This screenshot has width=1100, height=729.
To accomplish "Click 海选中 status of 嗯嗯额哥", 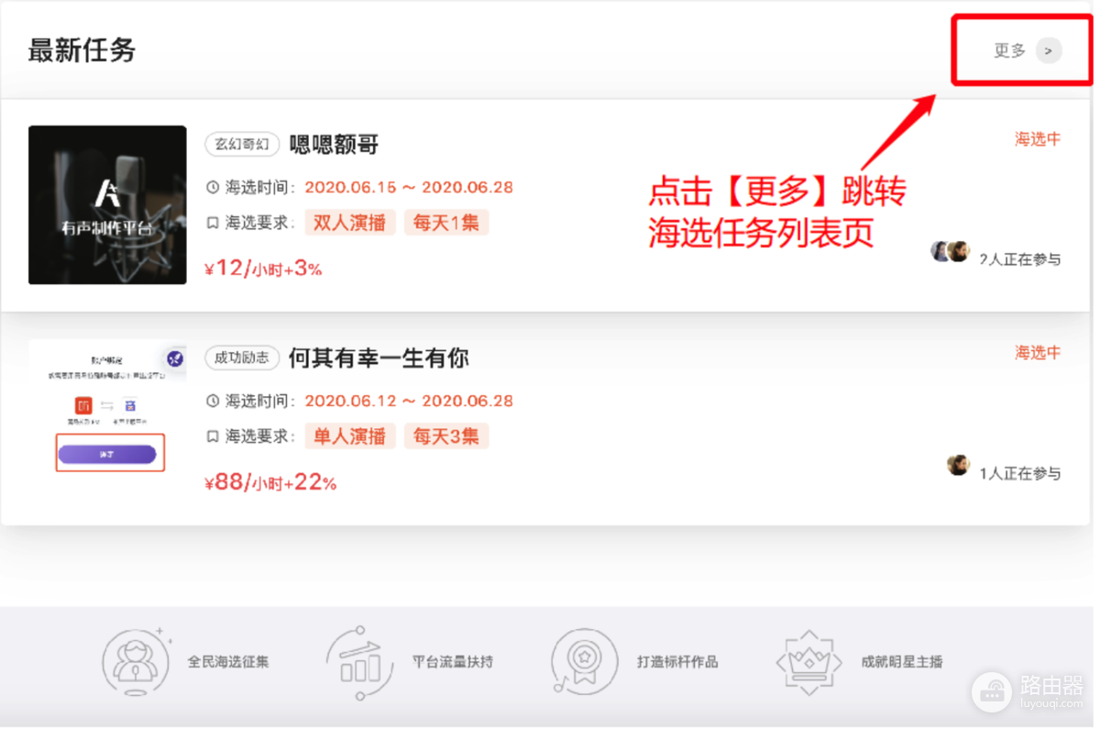I will (1038, 139).
